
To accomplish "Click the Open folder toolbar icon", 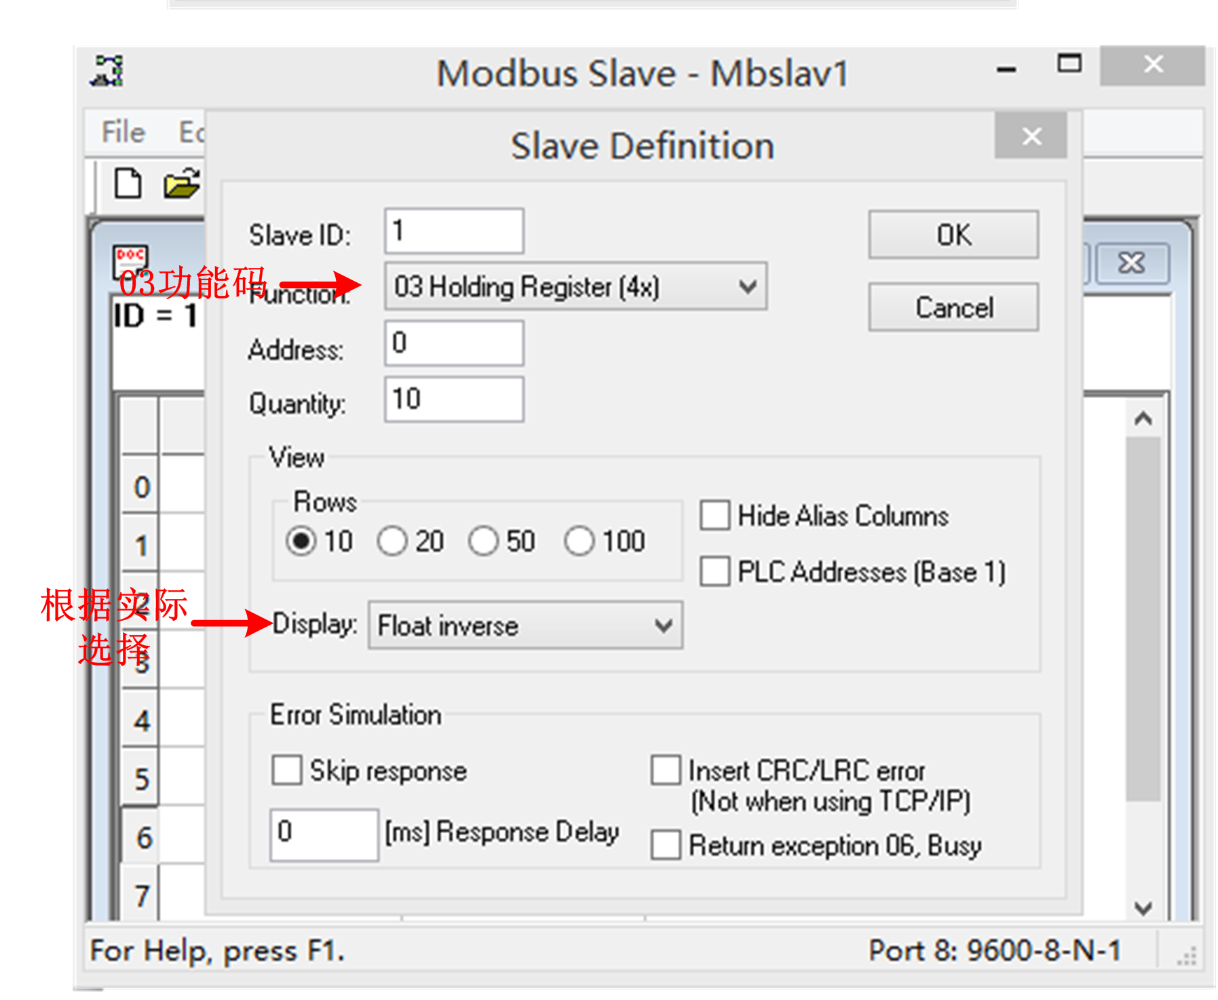I will (x=181, y=184).
